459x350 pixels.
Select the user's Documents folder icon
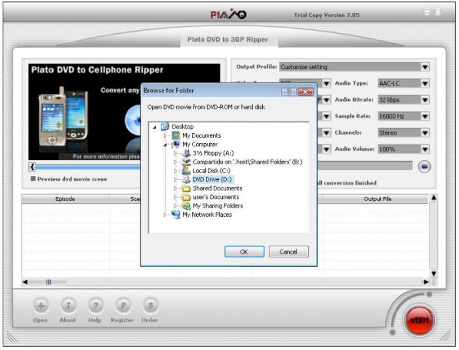click(186, 197)
